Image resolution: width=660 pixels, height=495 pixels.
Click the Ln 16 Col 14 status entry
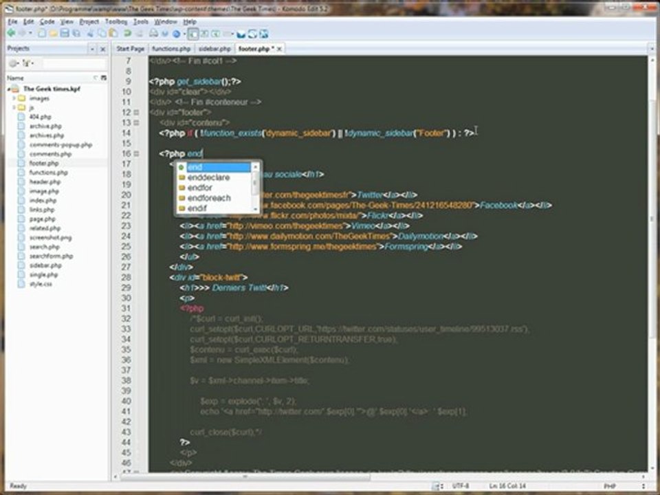[x=507, y=486]
